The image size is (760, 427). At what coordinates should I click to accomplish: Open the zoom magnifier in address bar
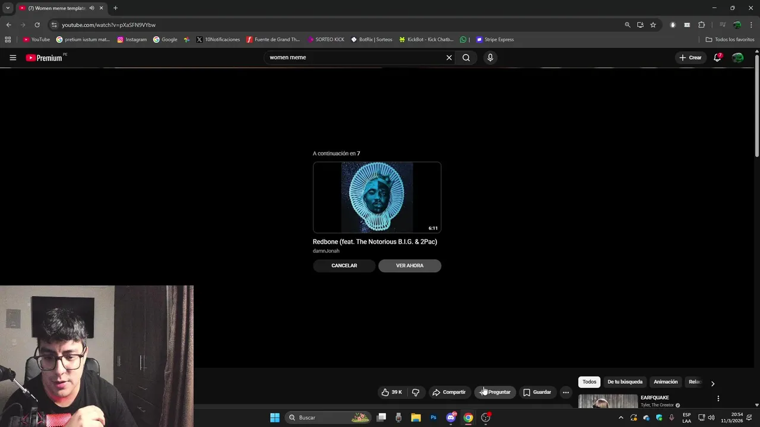(628, 25)
